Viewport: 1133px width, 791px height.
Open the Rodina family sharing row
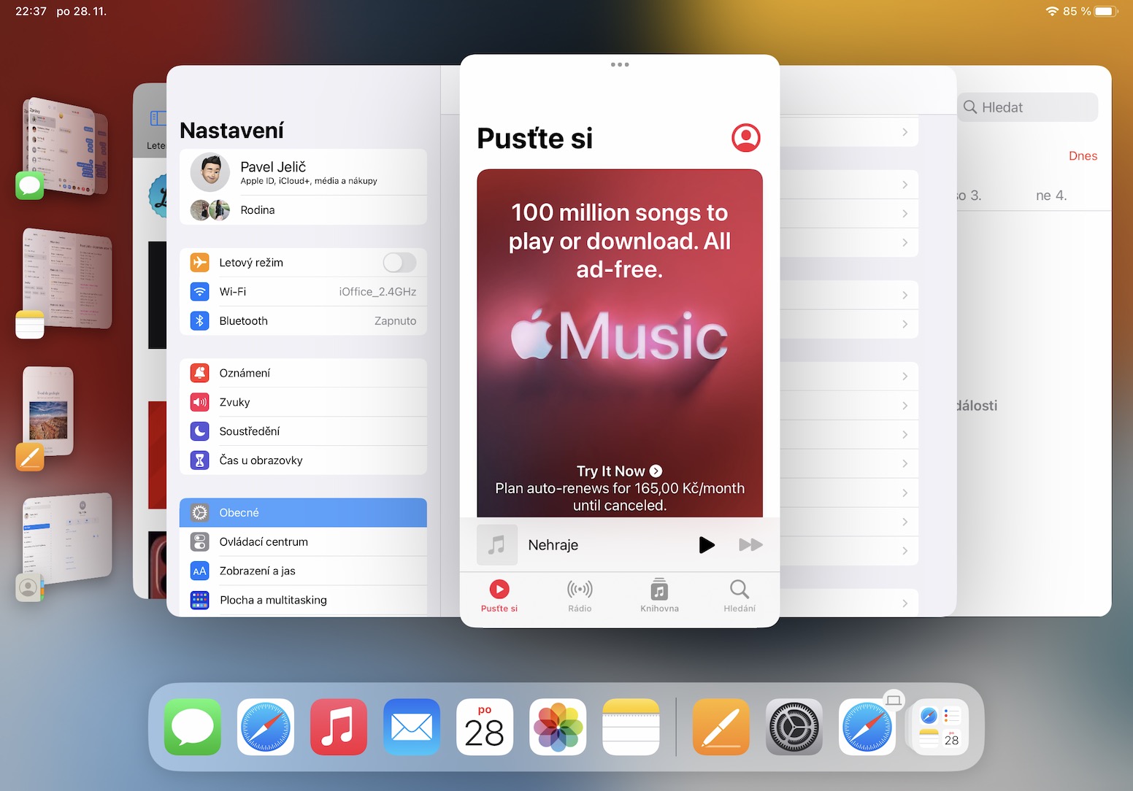(x=303, y=210)
